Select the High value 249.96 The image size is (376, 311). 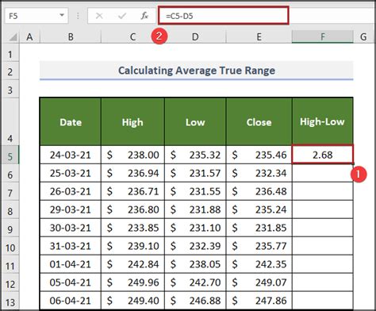132,282
